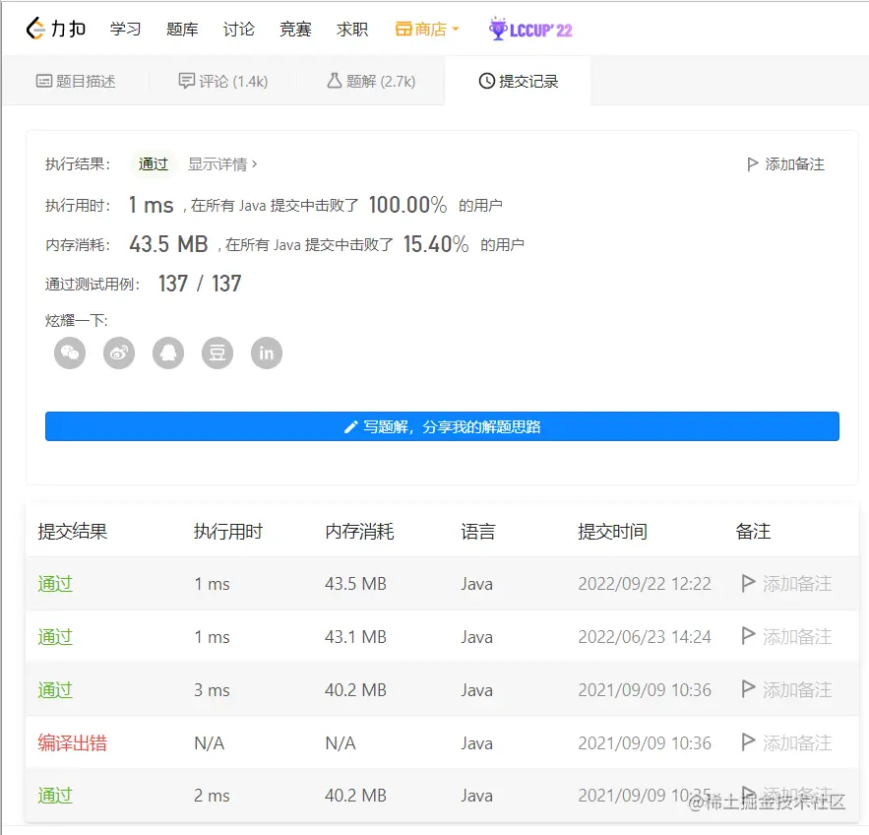The image size is (869, 835).
Task: Click 1 ms in the result summary
Action: pyautogui.click(x=152, y=205)
